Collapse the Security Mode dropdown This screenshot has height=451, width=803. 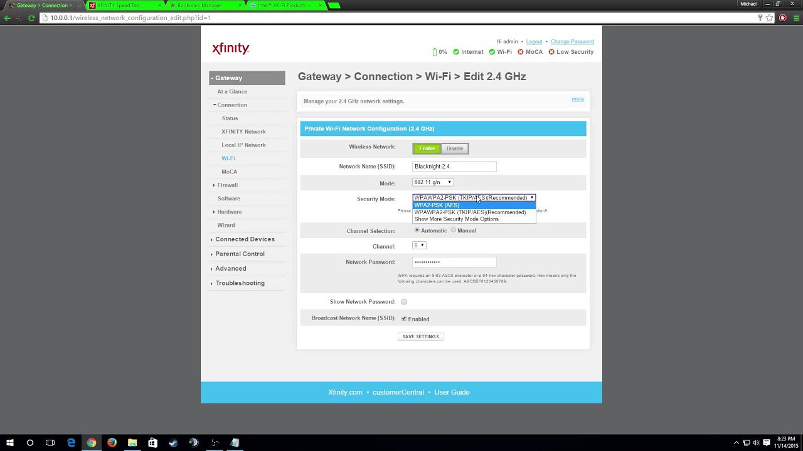click(474, 198)
